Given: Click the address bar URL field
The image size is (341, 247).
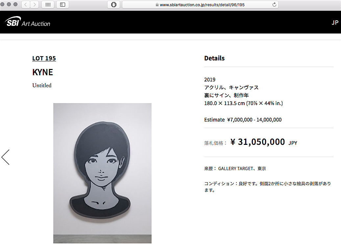Looking at the screenshot, I should tap(200, 5).
